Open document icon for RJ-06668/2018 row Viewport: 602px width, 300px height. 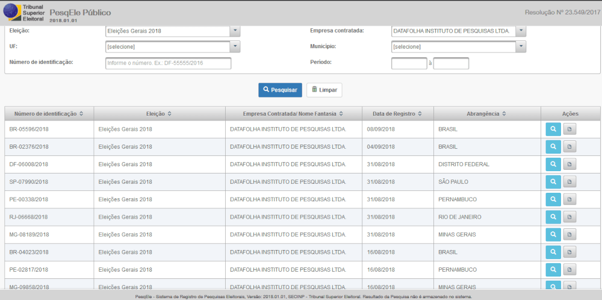569,217
